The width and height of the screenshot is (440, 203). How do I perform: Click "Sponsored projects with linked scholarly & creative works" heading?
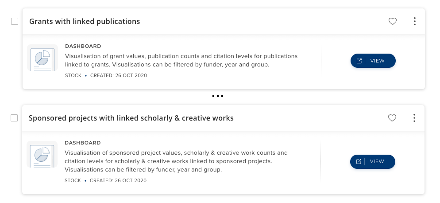[x=131, y=118]
